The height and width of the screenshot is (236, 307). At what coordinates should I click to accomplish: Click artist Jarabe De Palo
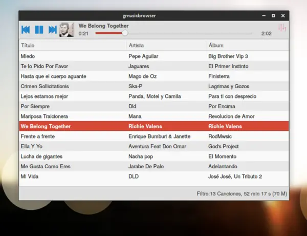(146, 166)
